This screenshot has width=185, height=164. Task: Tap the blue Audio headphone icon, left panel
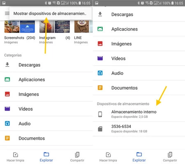tap(7, 123)
